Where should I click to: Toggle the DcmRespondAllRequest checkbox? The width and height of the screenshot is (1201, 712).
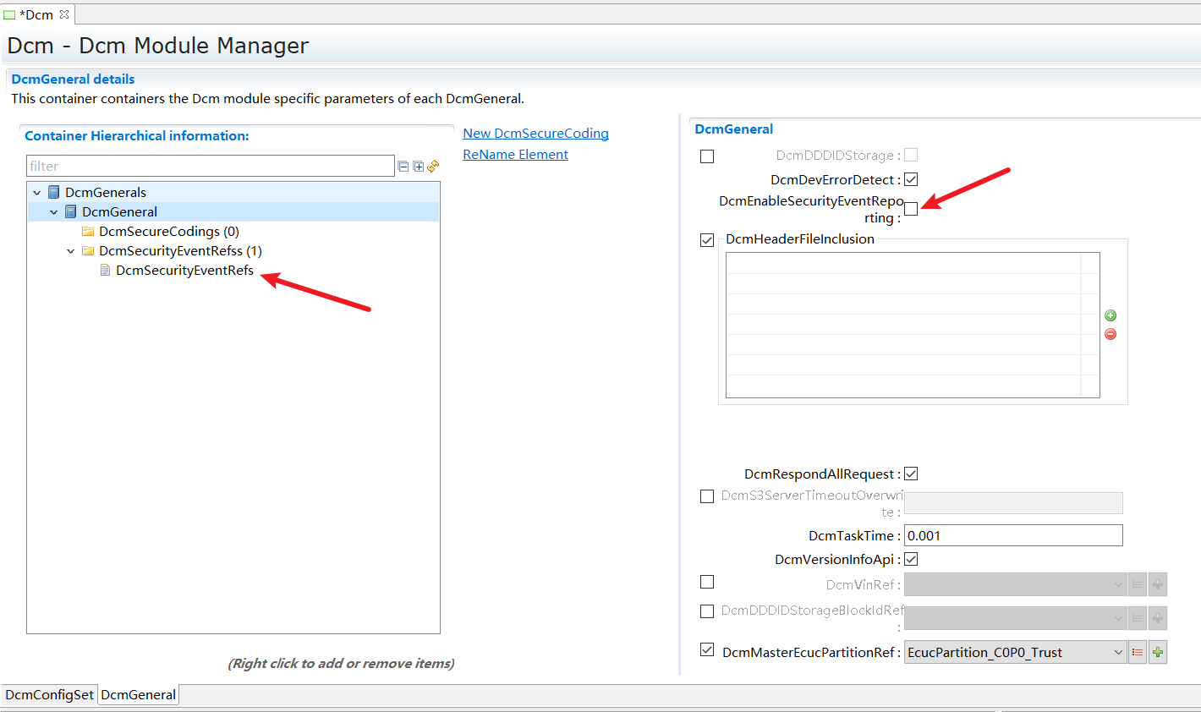point(911,474)
